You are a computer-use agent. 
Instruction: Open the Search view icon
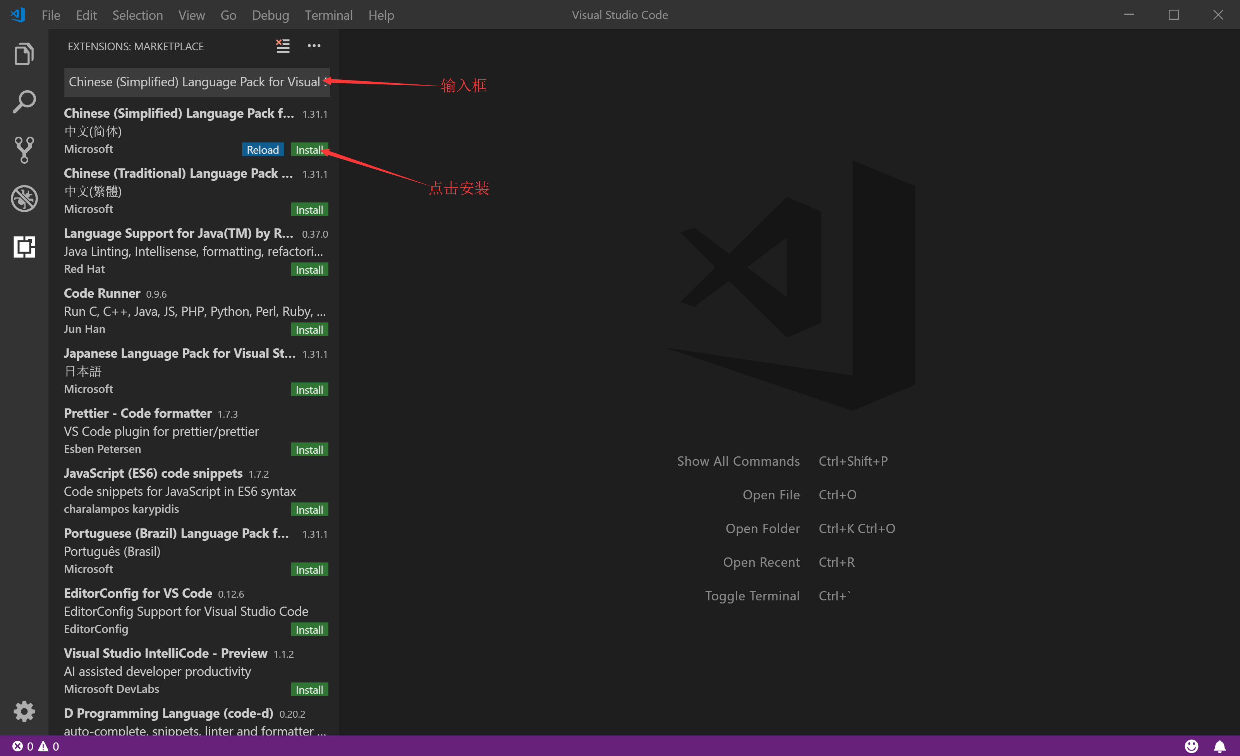[x=24, y=101]
